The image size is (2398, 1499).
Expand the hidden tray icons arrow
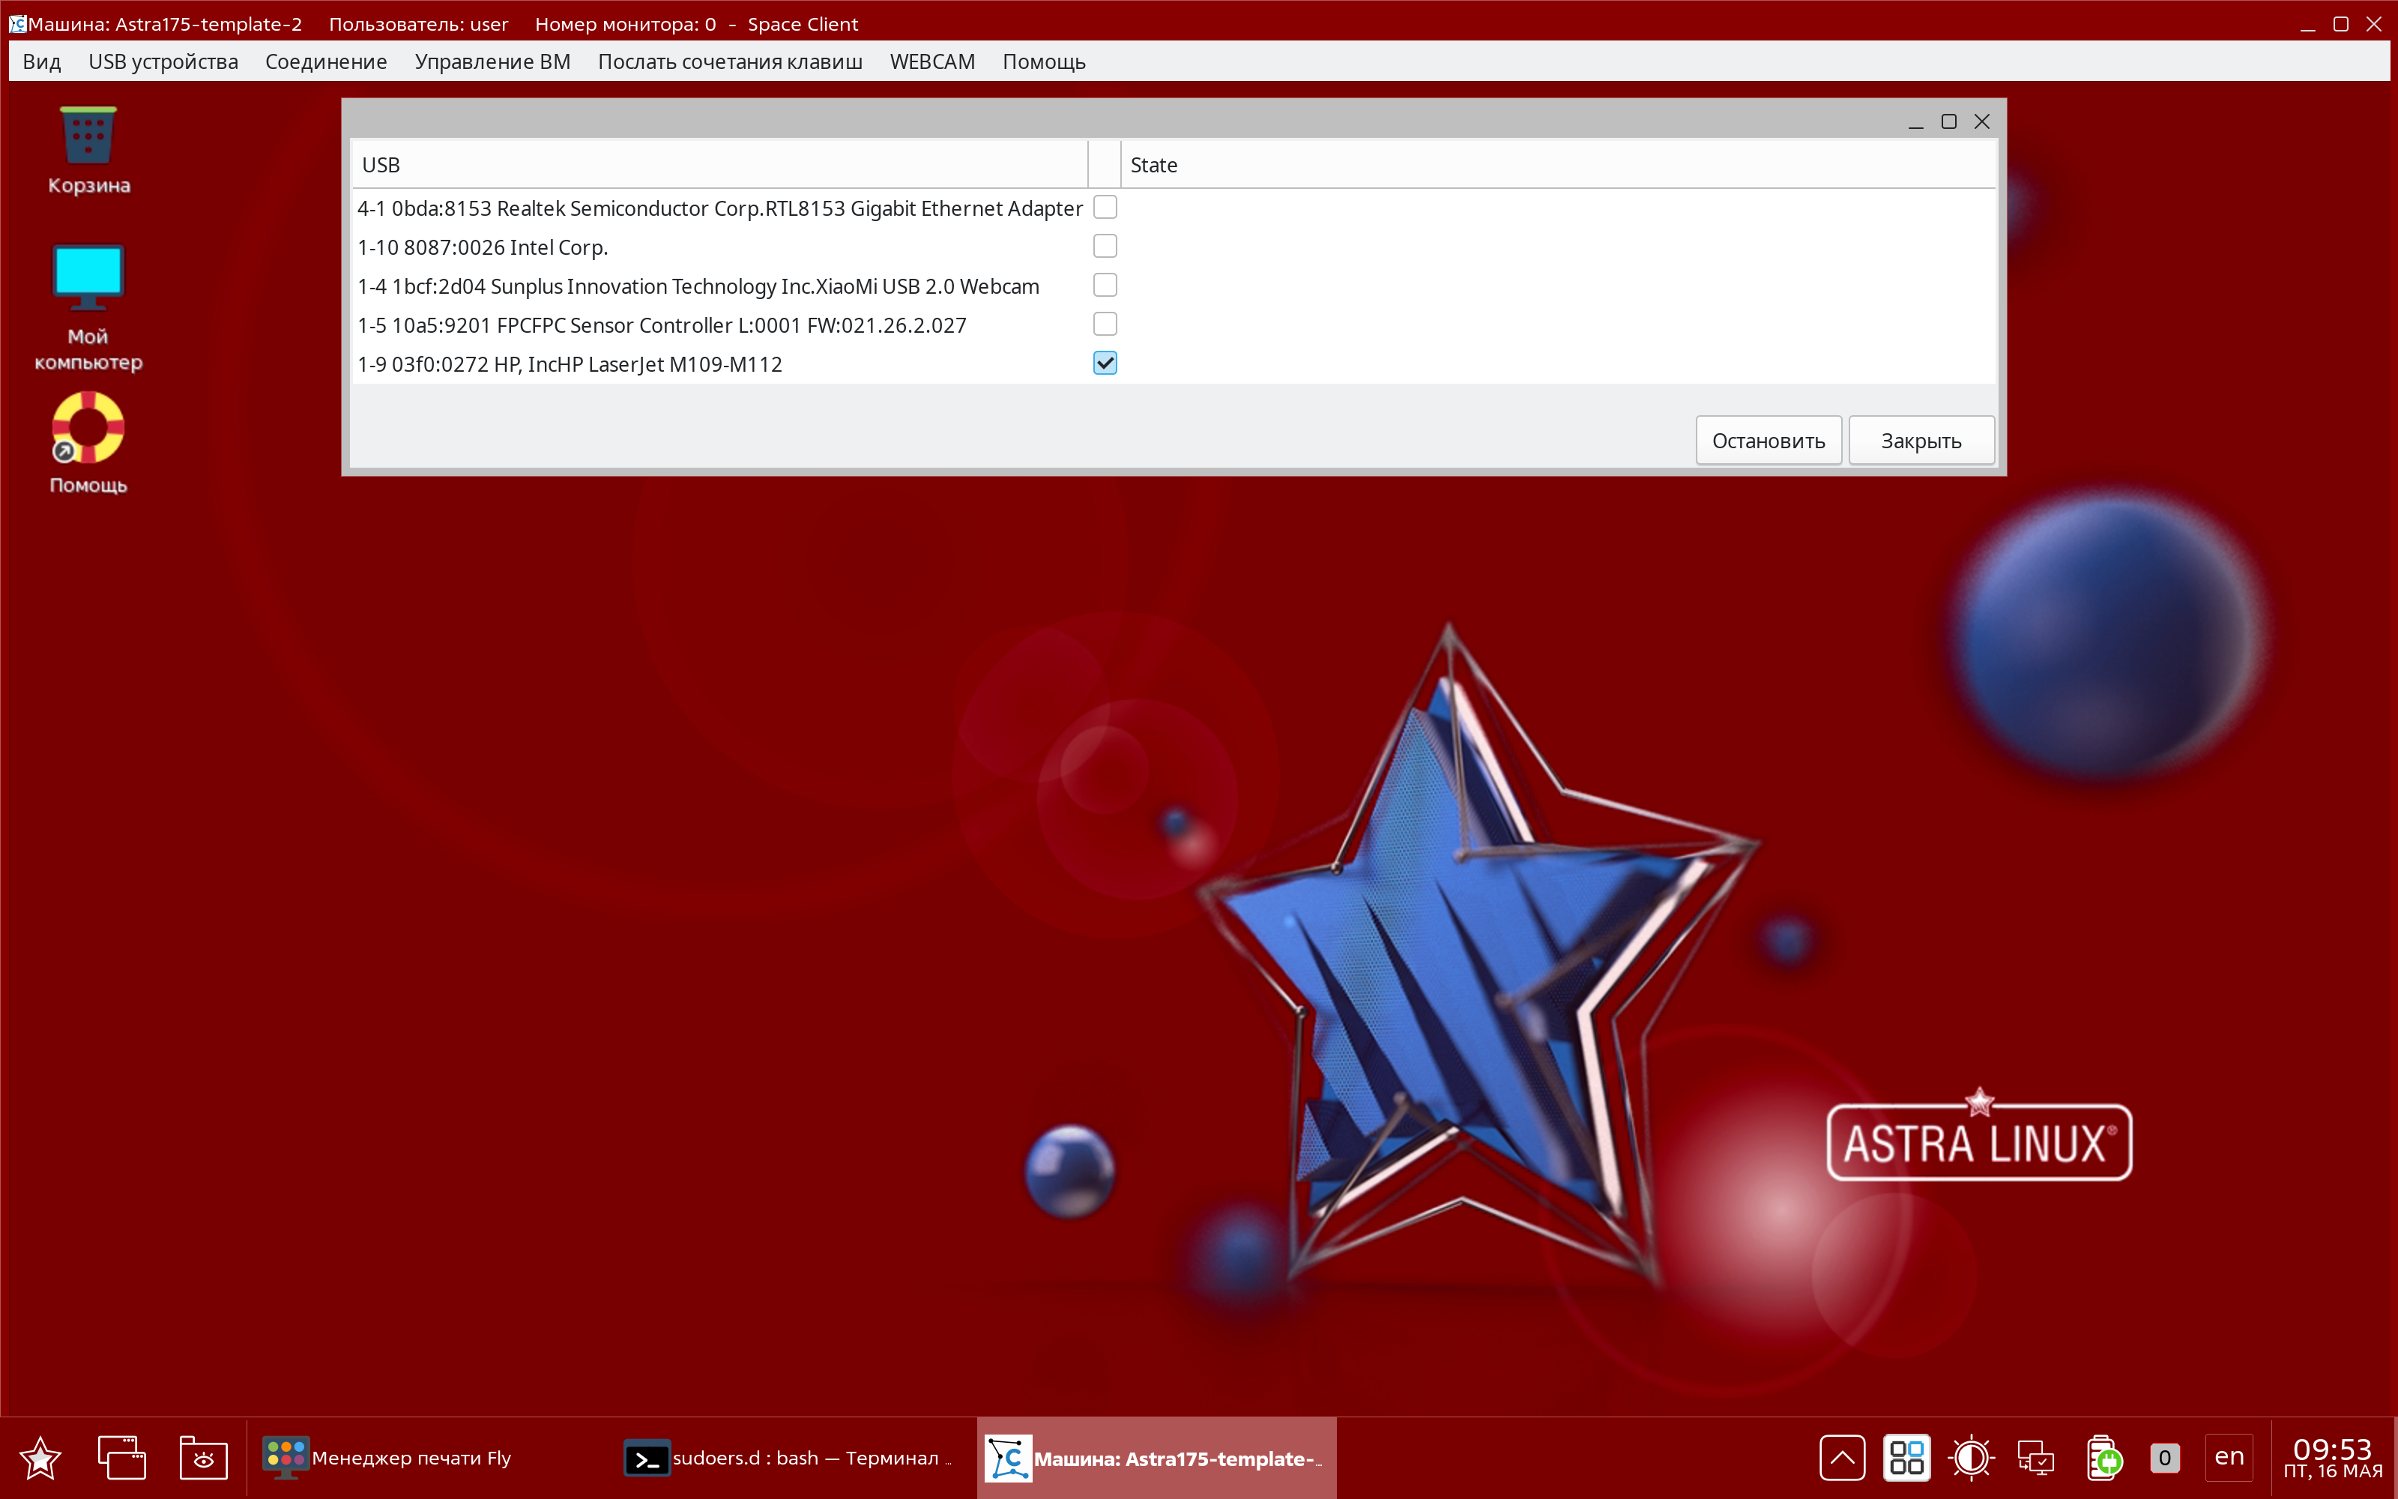[x=1842, y=1457]
